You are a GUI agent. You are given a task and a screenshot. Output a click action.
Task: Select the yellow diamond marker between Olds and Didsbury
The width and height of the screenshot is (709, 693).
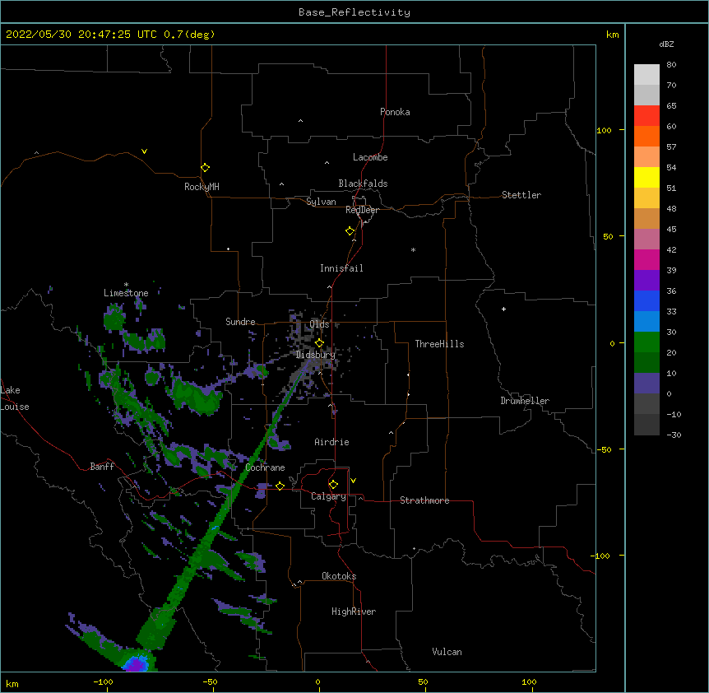click(319, 343)
